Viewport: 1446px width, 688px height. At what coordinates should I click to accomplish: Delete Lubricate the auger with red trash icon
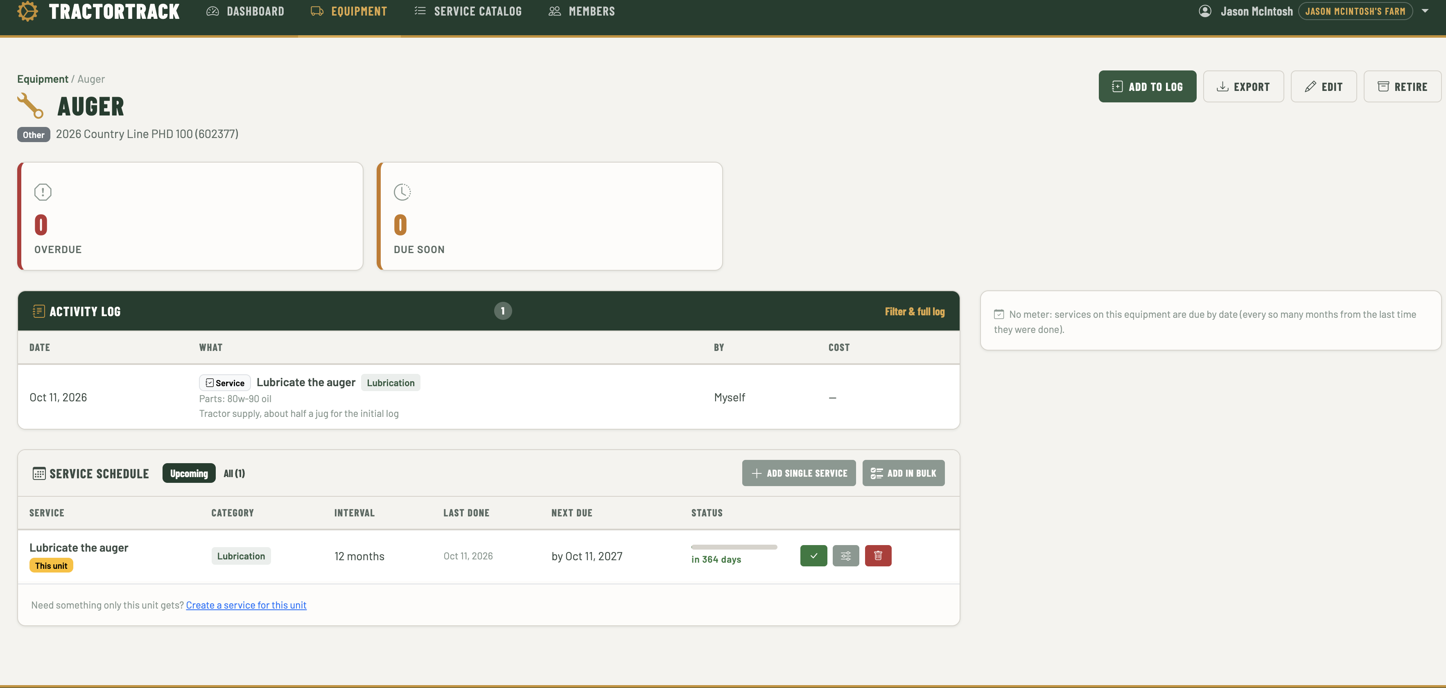tap(878, 555)
